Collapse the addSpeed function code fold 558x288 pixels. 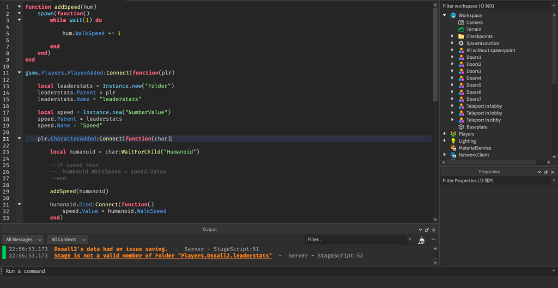point(20,7)
